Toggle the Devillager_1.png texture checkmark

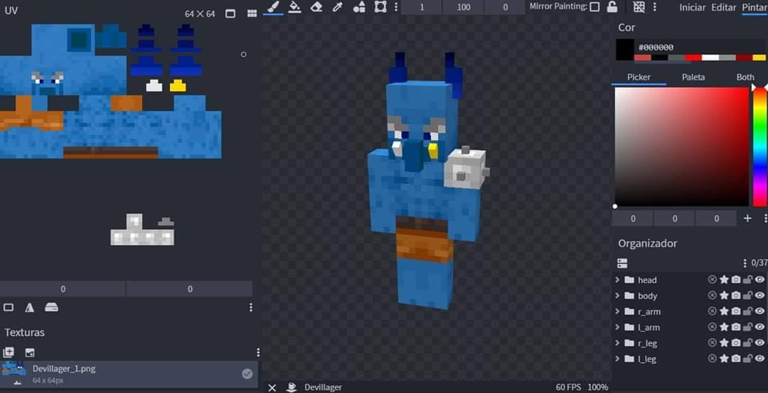pyautogui.click(x=247, y=374)
